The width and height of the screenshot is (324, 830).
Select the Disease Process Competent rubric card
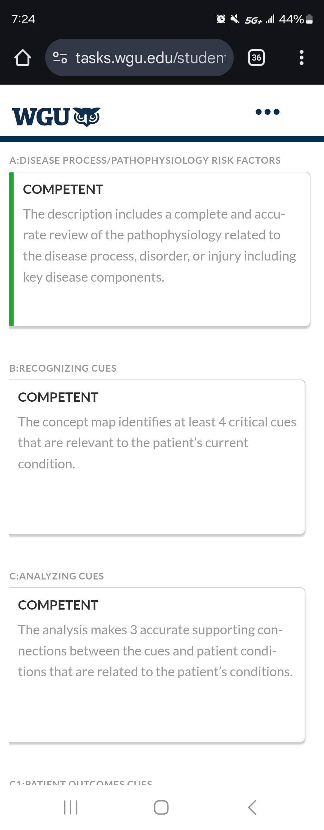[x=159, y=249]
